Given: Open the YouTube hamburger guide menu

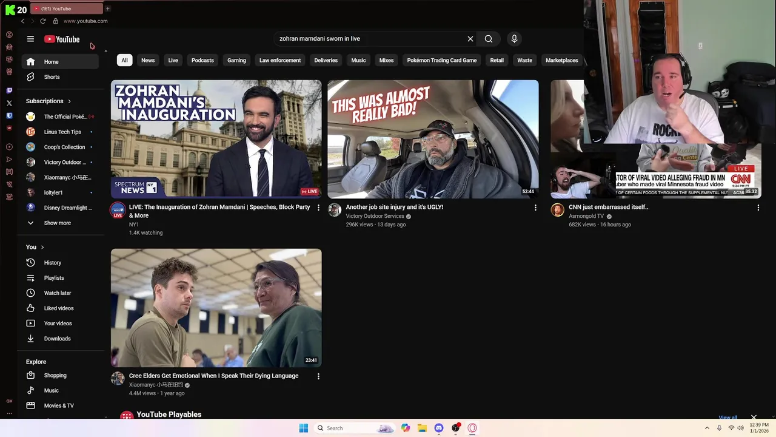Looking at the screenshot, I should pos(30,39).
